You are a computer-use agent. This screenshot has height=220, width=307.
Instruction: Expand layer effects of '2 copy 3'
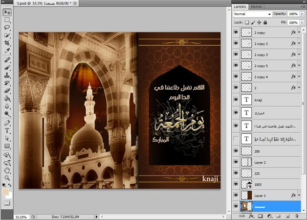click(299, 55)
